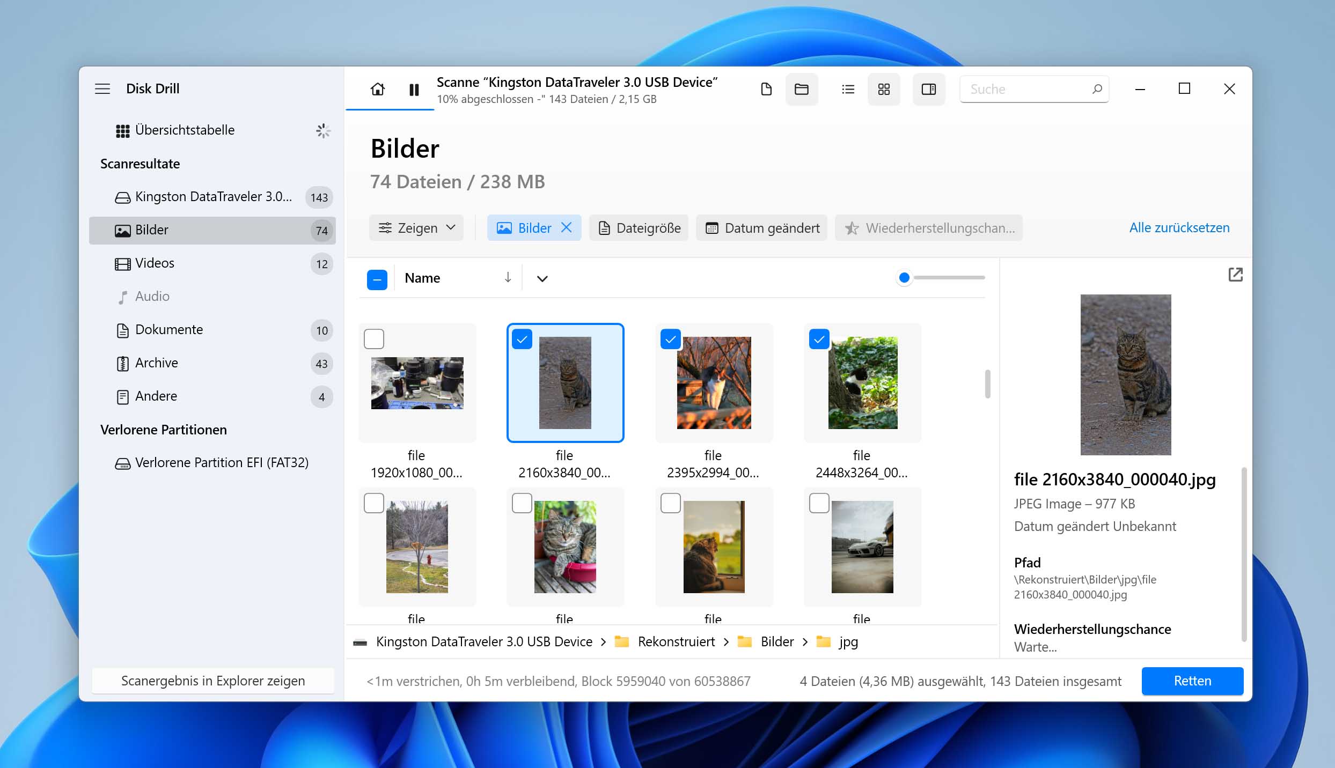Click the document icon beside Dokumente

pos(122,330)
